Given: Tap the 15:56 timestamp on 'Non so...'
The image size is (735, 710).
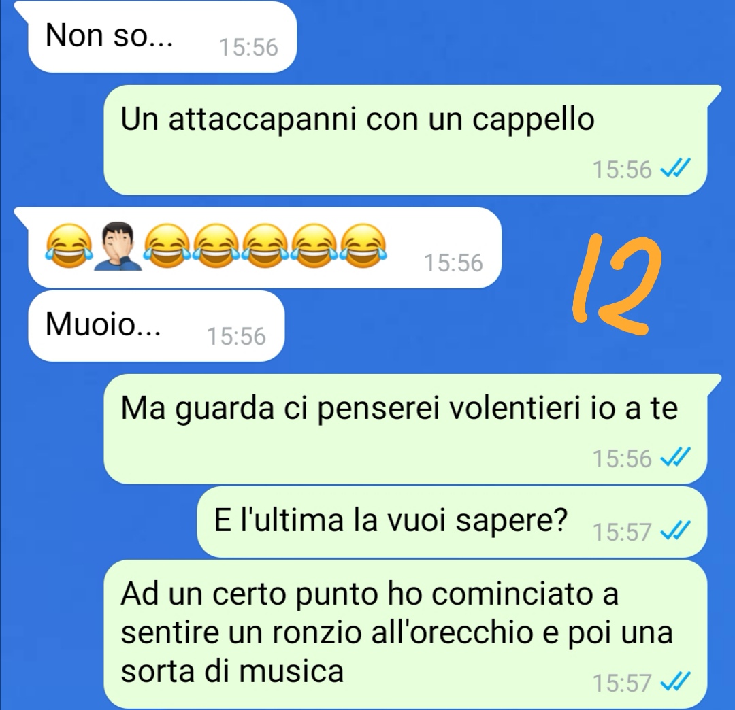Looking at the screenshot, I should point(249,48).
